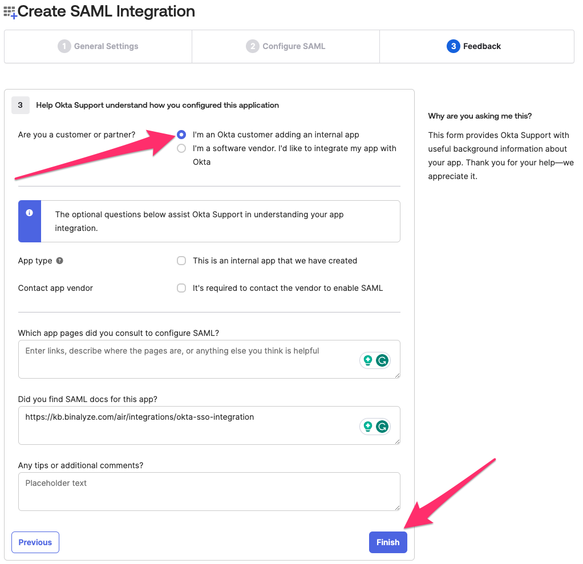Select the software vendor radio option
583x564 pixels.
point(181,148)
